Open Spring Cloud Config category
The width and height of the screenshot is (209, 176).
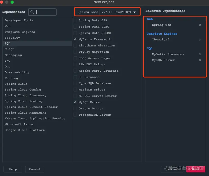coord(37,90)
